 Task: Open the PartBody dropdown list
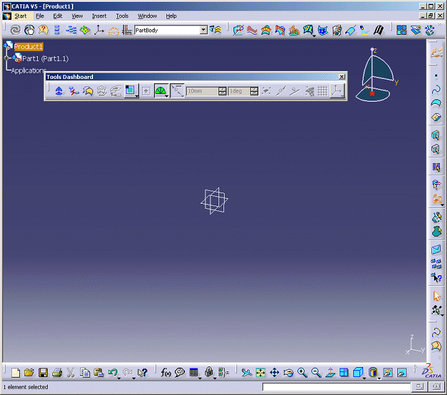coord(204,30)
